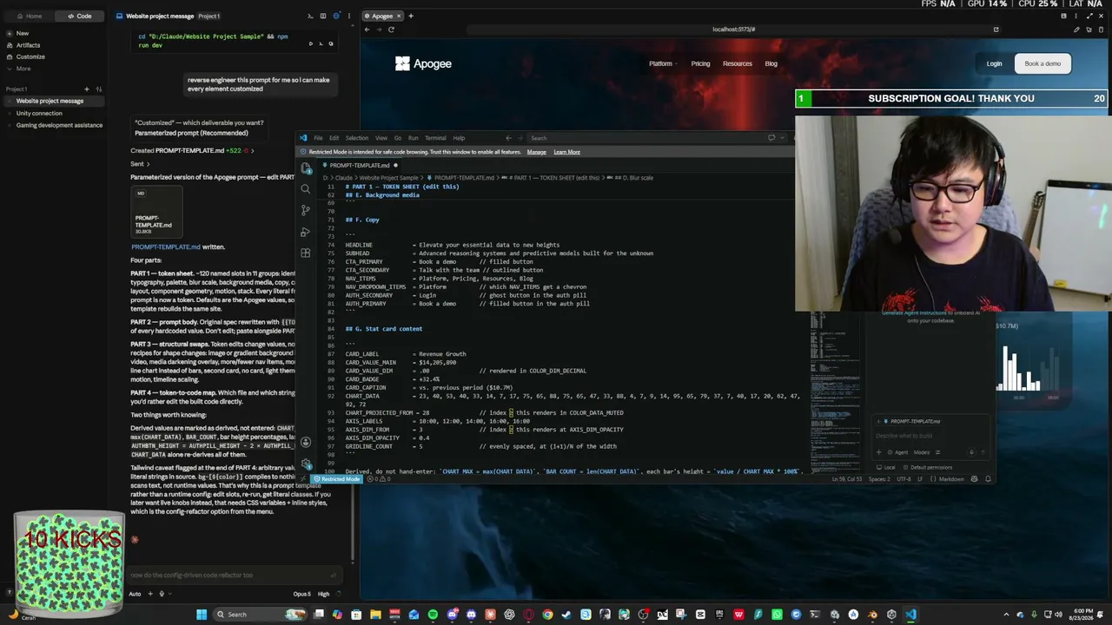Open Run and Debug view in VS Code
Viewport: 1112px width, 625px height.
click(x=306, y=232)
